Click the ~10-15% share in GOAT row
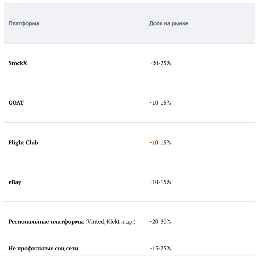 coord(160,103)
